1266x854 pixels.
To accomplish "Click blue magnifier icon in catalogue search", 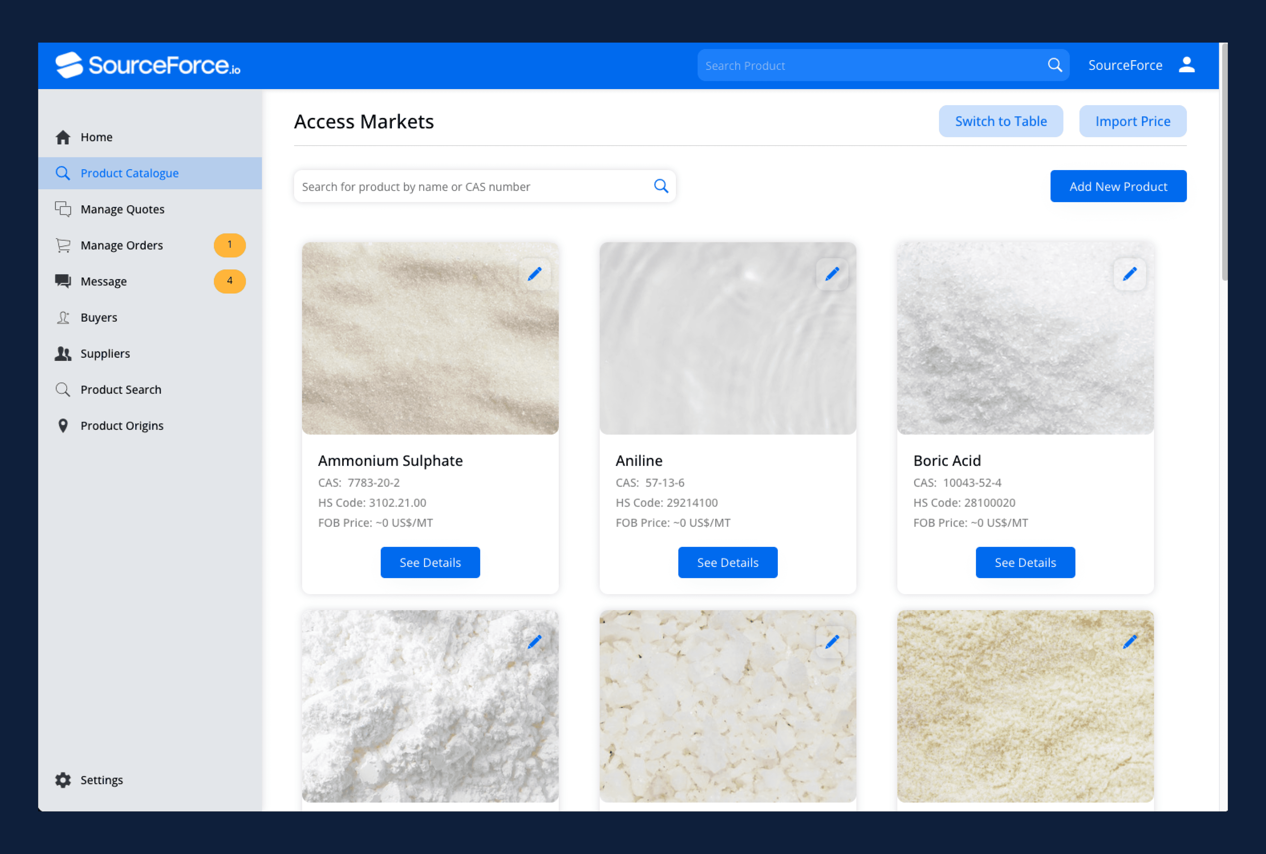I will (661, 186).
